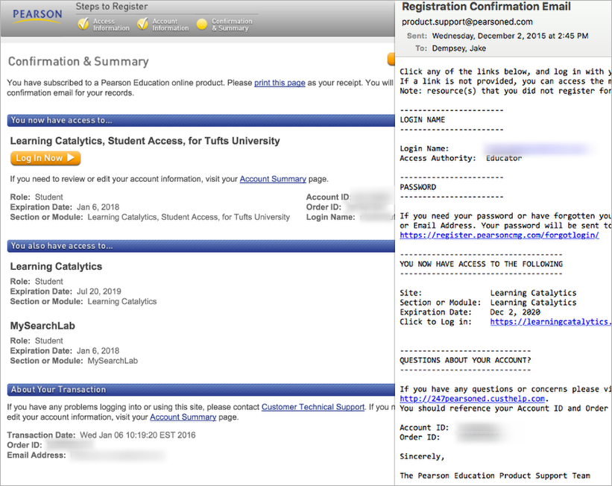The image size is (612, 486).
Task: Click the recipient 'Dempsey, Jake'
Action: (459, 48)
